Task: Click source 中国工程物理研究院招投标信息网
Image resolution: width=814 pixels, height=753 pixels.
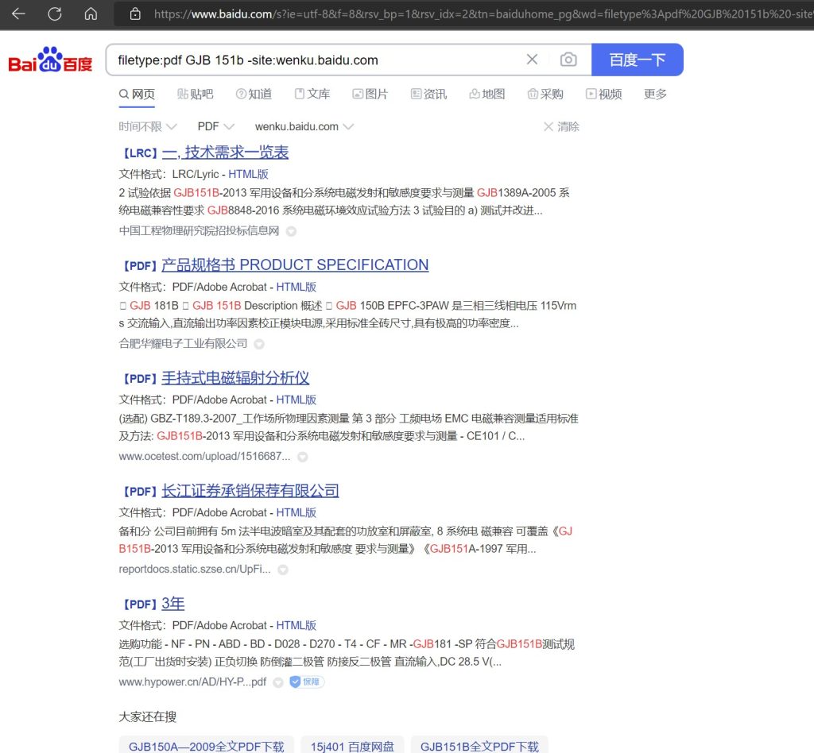Action: point(199,231)
